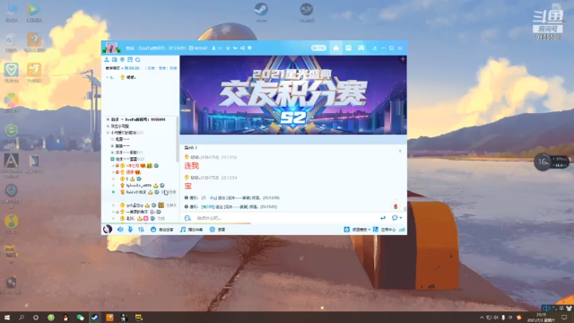
Task: Expand the third sub-channel in the tree
Action: (112, 153)
